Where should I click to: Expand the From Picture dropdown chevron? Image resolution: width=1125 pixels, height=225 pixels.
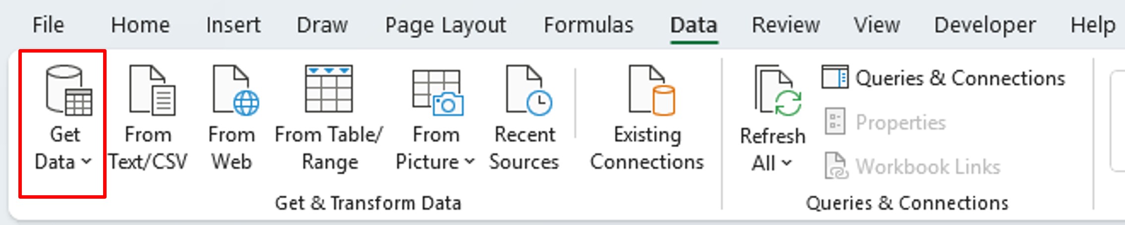point(470,162)
